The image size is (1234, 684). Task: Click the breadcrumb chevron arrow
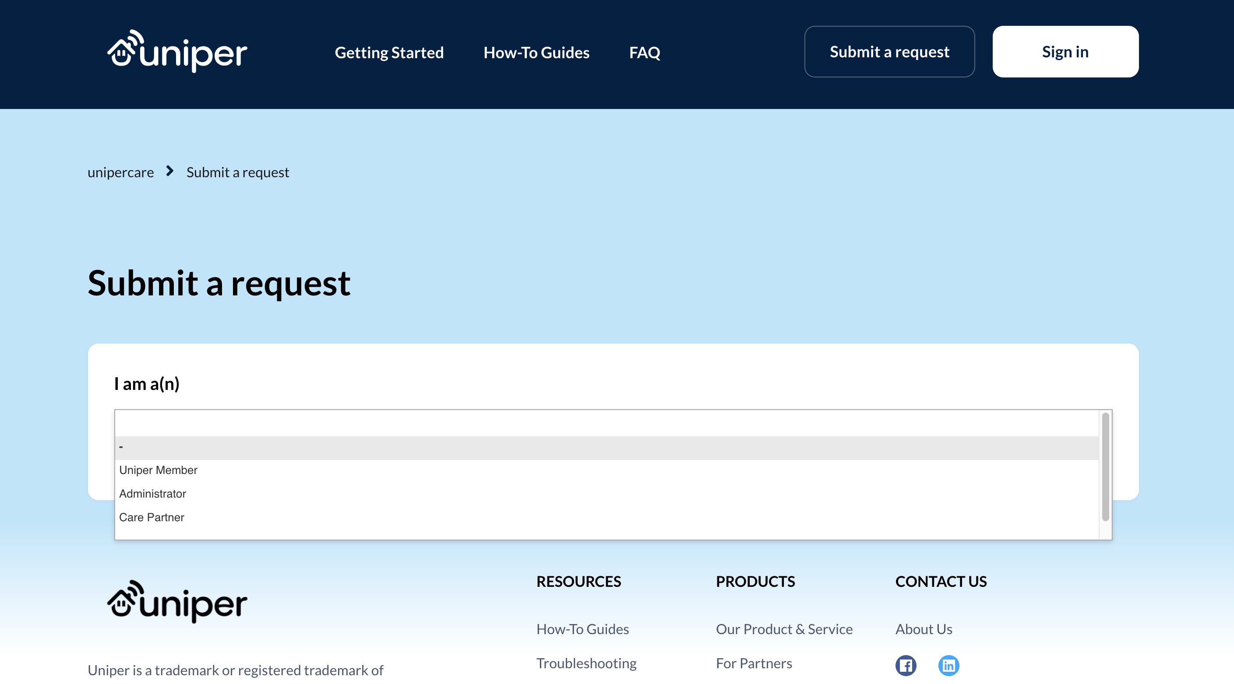tap(169, 171)
